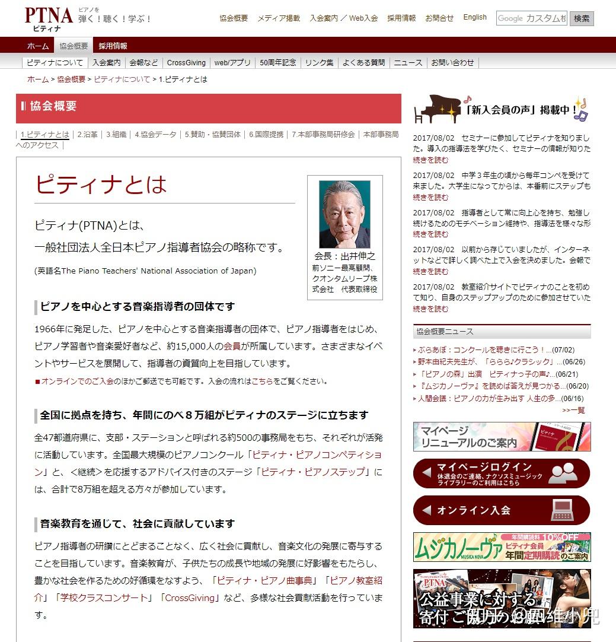Screen dimensions: 616x642
Task: Open ピティナ・ピアノ曲事典 link
Action: tap(264, 580)
